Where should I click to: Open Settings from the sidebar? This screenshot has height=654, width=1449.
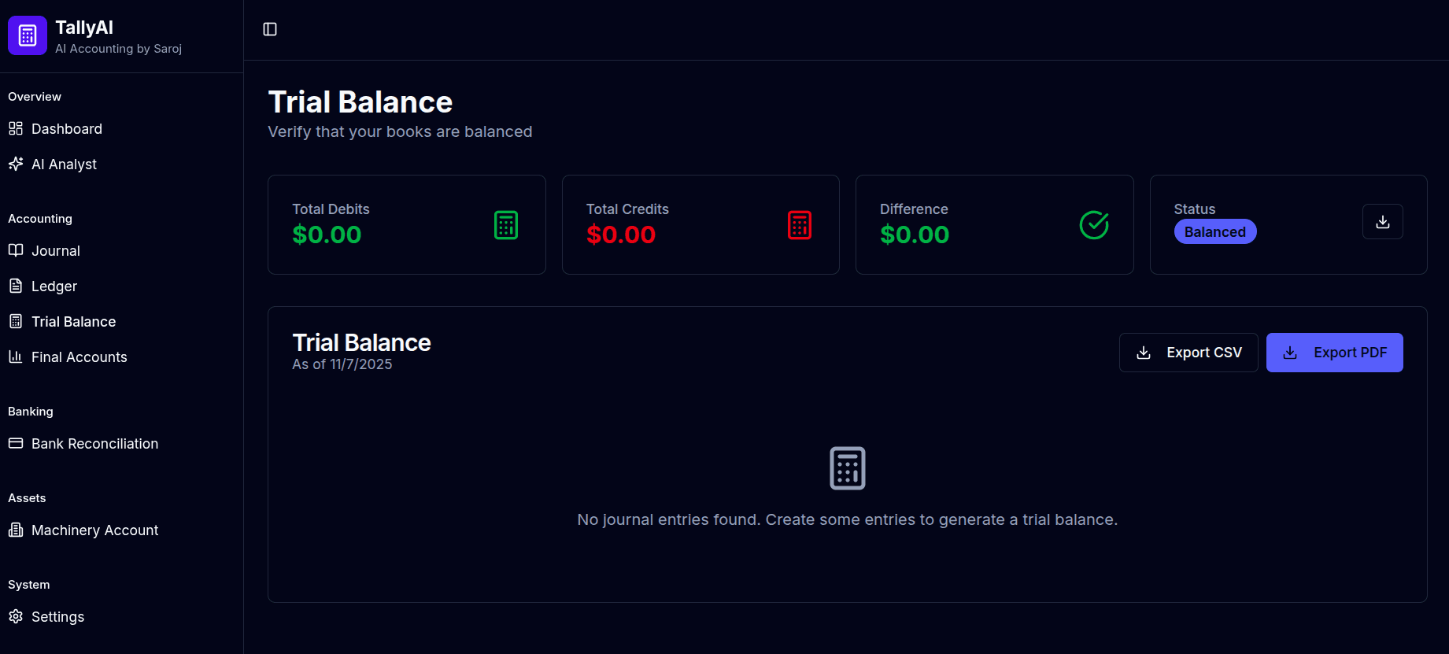point(57,617)
